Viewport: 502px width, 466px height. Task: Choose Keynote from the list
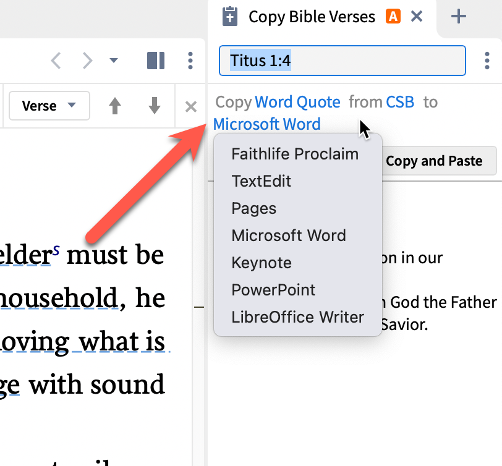[262, 263]
